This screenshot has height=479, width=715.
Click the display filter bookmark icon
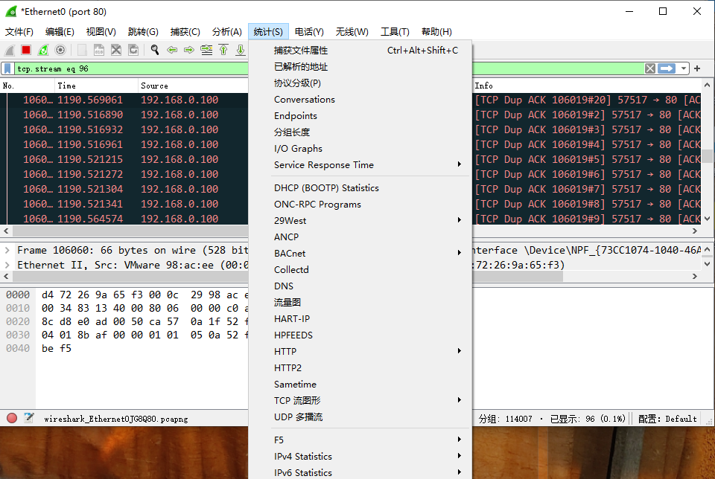pyautogui.click(x=7, y=68)
